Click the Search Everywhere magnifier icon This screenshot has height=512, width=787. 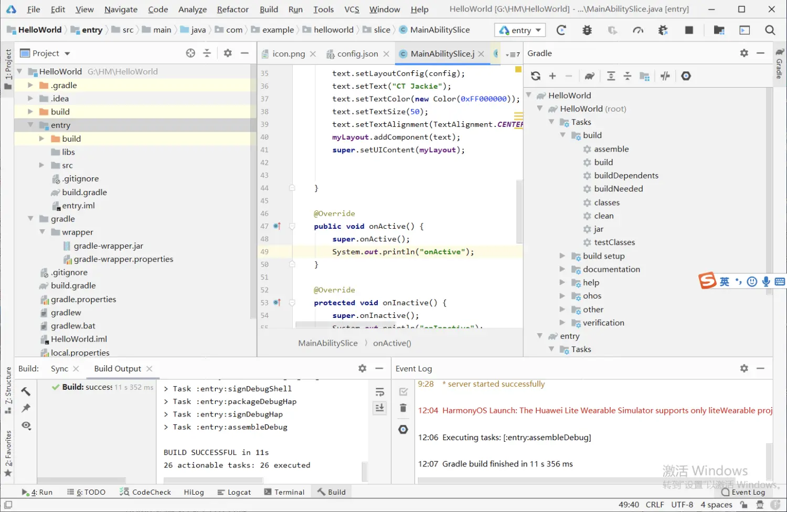[x=770, y=30]
